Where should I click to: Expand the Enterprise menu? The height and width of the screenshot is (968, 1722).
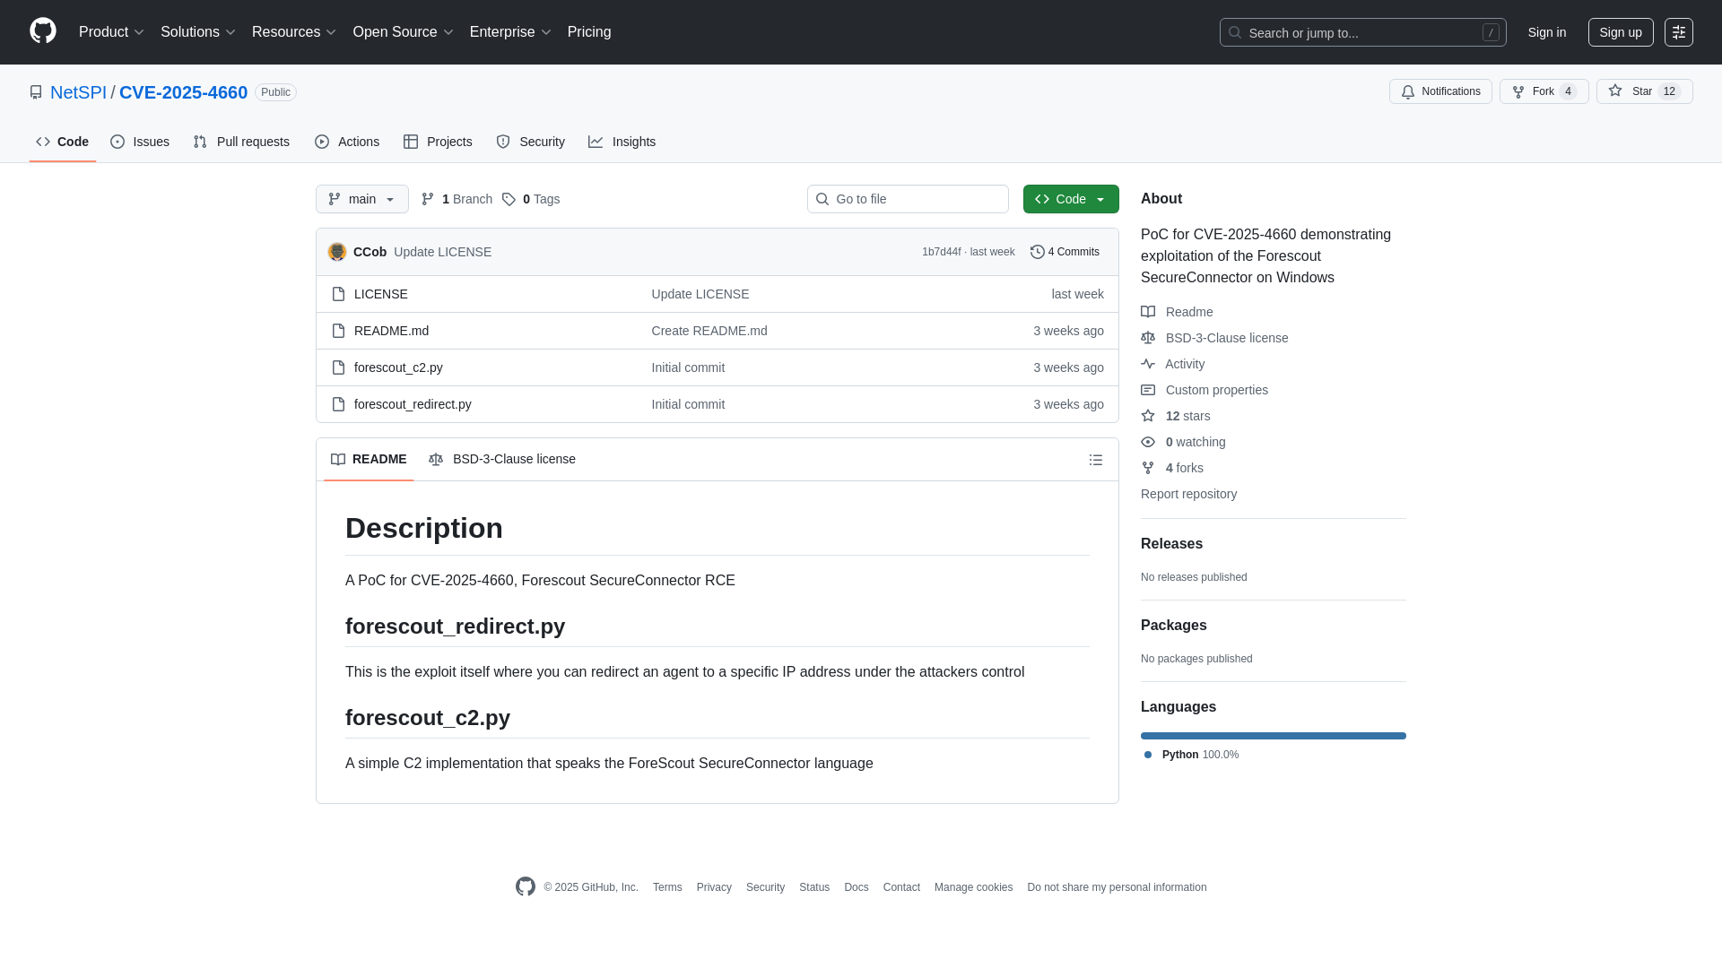click(x=510, y=32)
